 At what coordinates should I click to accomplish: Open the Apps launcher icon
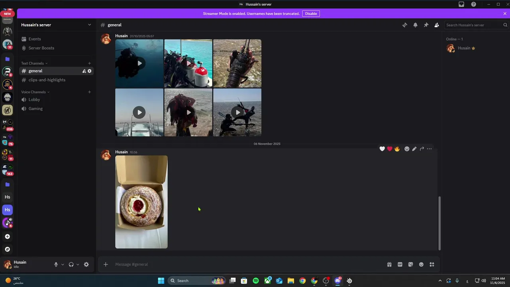pyautogui.click(x=432, y=264)
